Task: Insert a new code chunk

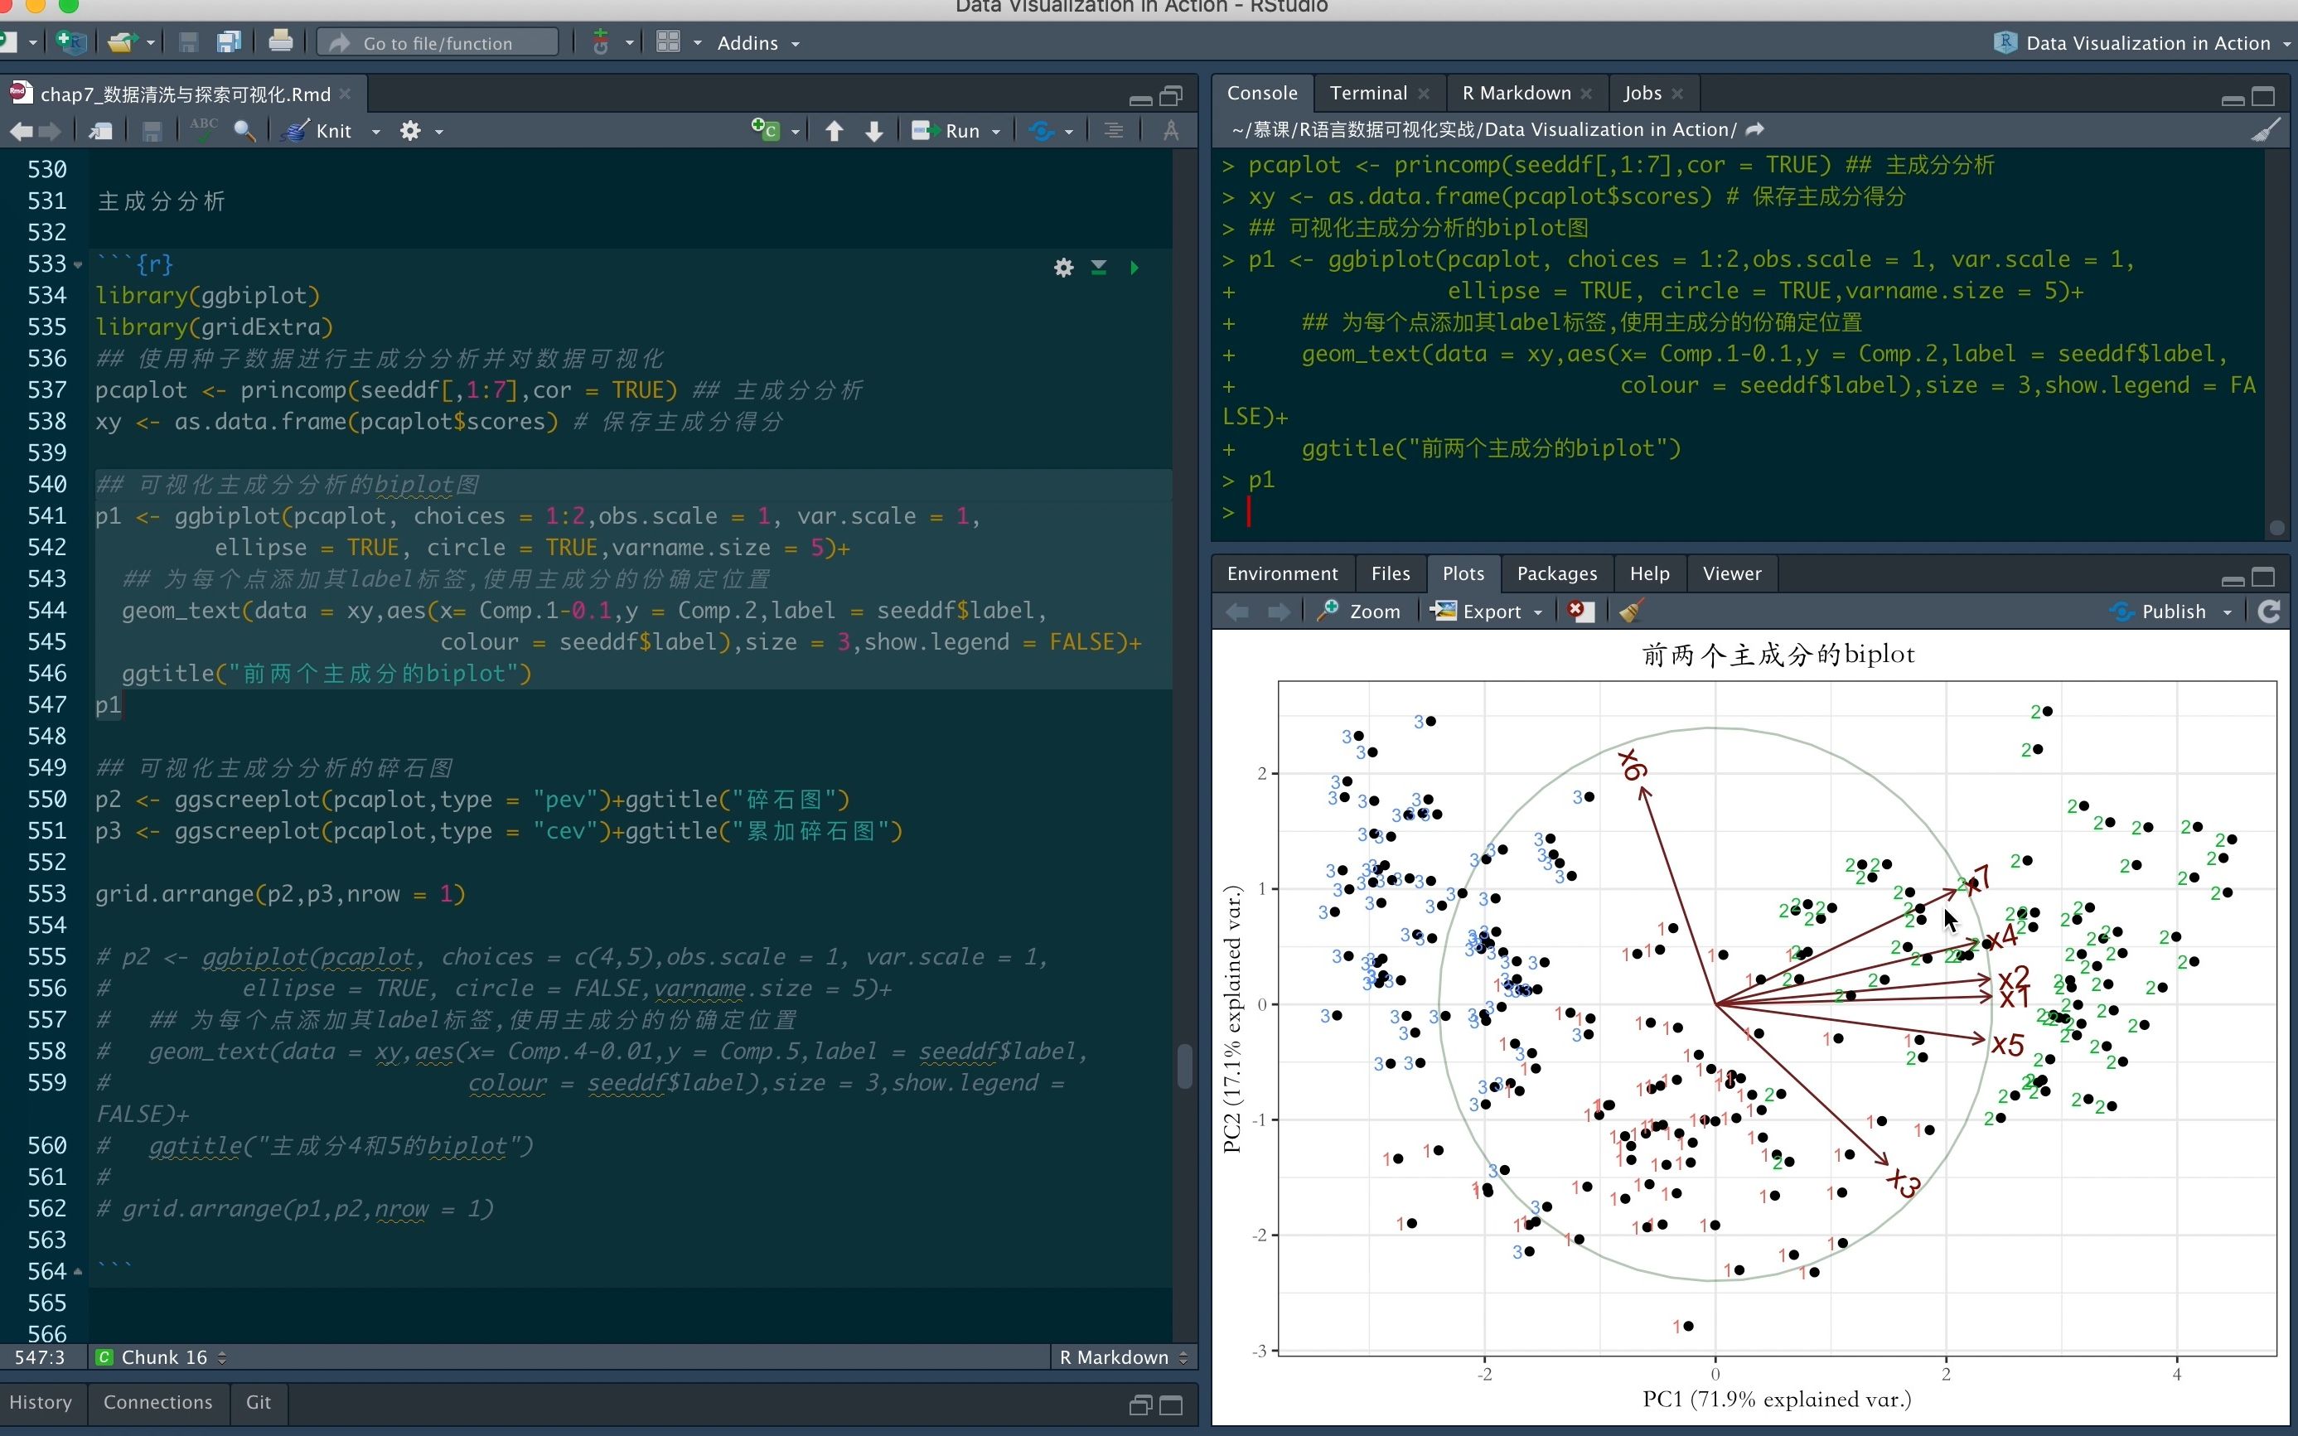Action: (766, 130)
